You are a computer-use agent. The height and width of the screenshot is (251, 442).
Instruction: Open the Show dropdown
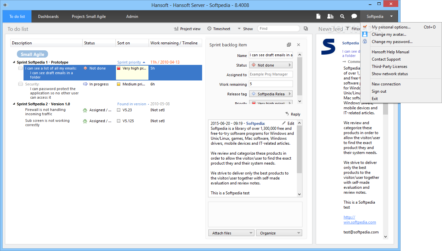245,29
